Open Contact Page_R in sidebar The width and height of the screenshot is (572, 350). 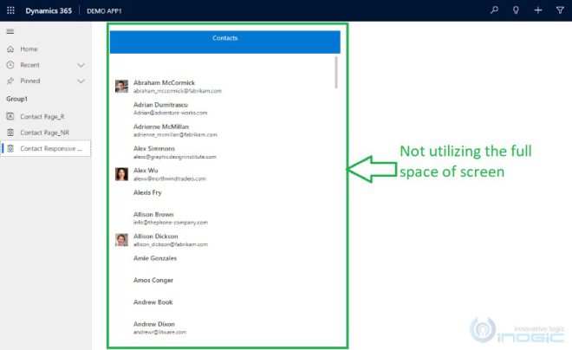[44, 116]
